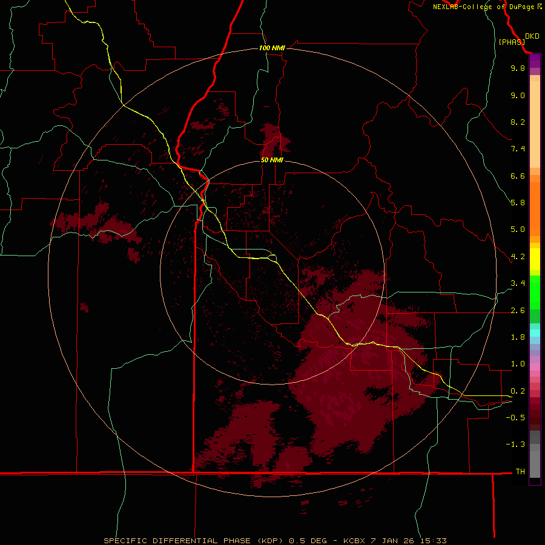
Task: Click the 4.2 value on the color scale
Action: (x=518, y=257)
